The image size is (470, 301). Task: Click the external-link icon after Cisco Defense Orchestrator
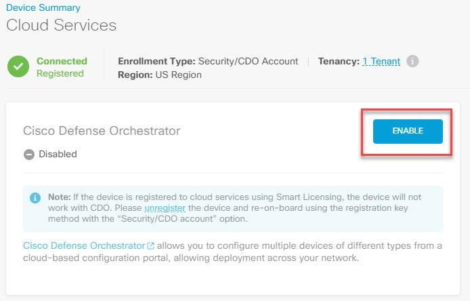[x=150, y=245]
